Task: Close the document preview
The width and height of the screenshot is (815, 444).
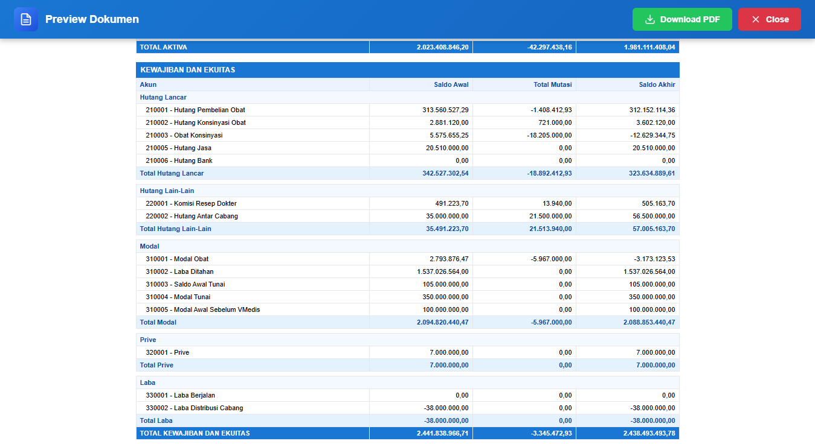Action: [x=770, y=19]
